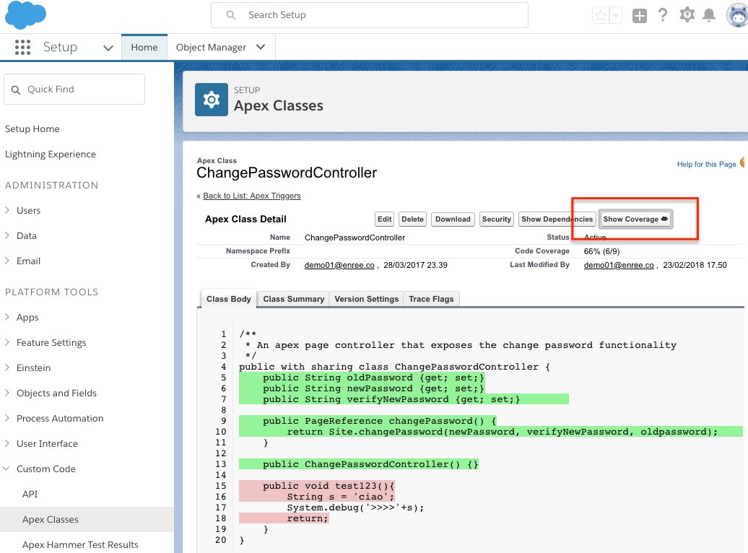Open the Object Manager dropdown chevron
Screen dimensions: 748x553
tap(261, 47)
